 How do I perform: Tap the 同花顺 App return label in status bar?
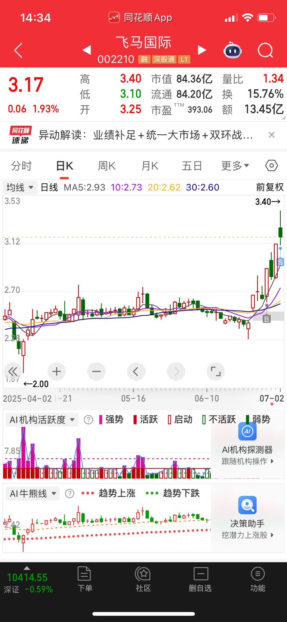pyautogui.click(x=140, y=18)
